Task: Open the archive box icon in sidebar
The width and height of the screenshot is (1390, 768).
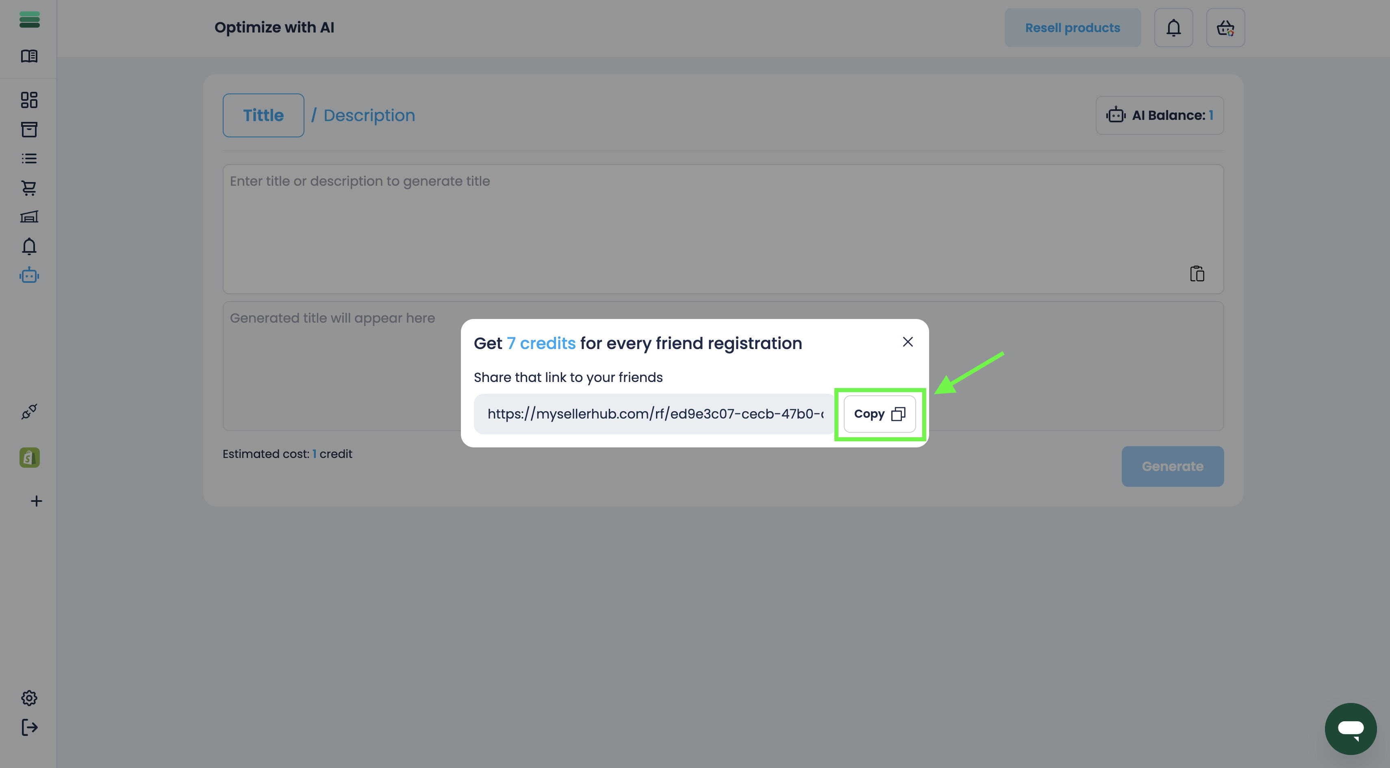Action: 29,130
